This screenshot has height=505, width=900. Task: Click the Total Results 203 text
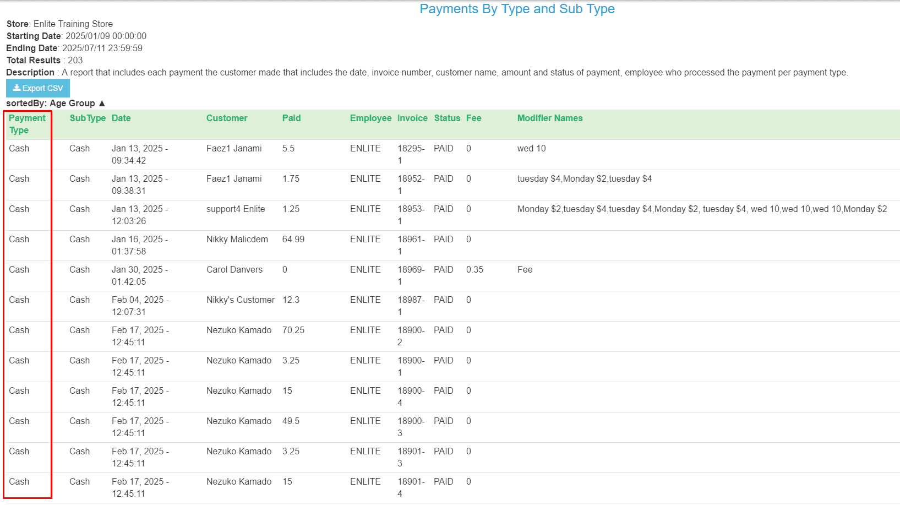point(45,61)
